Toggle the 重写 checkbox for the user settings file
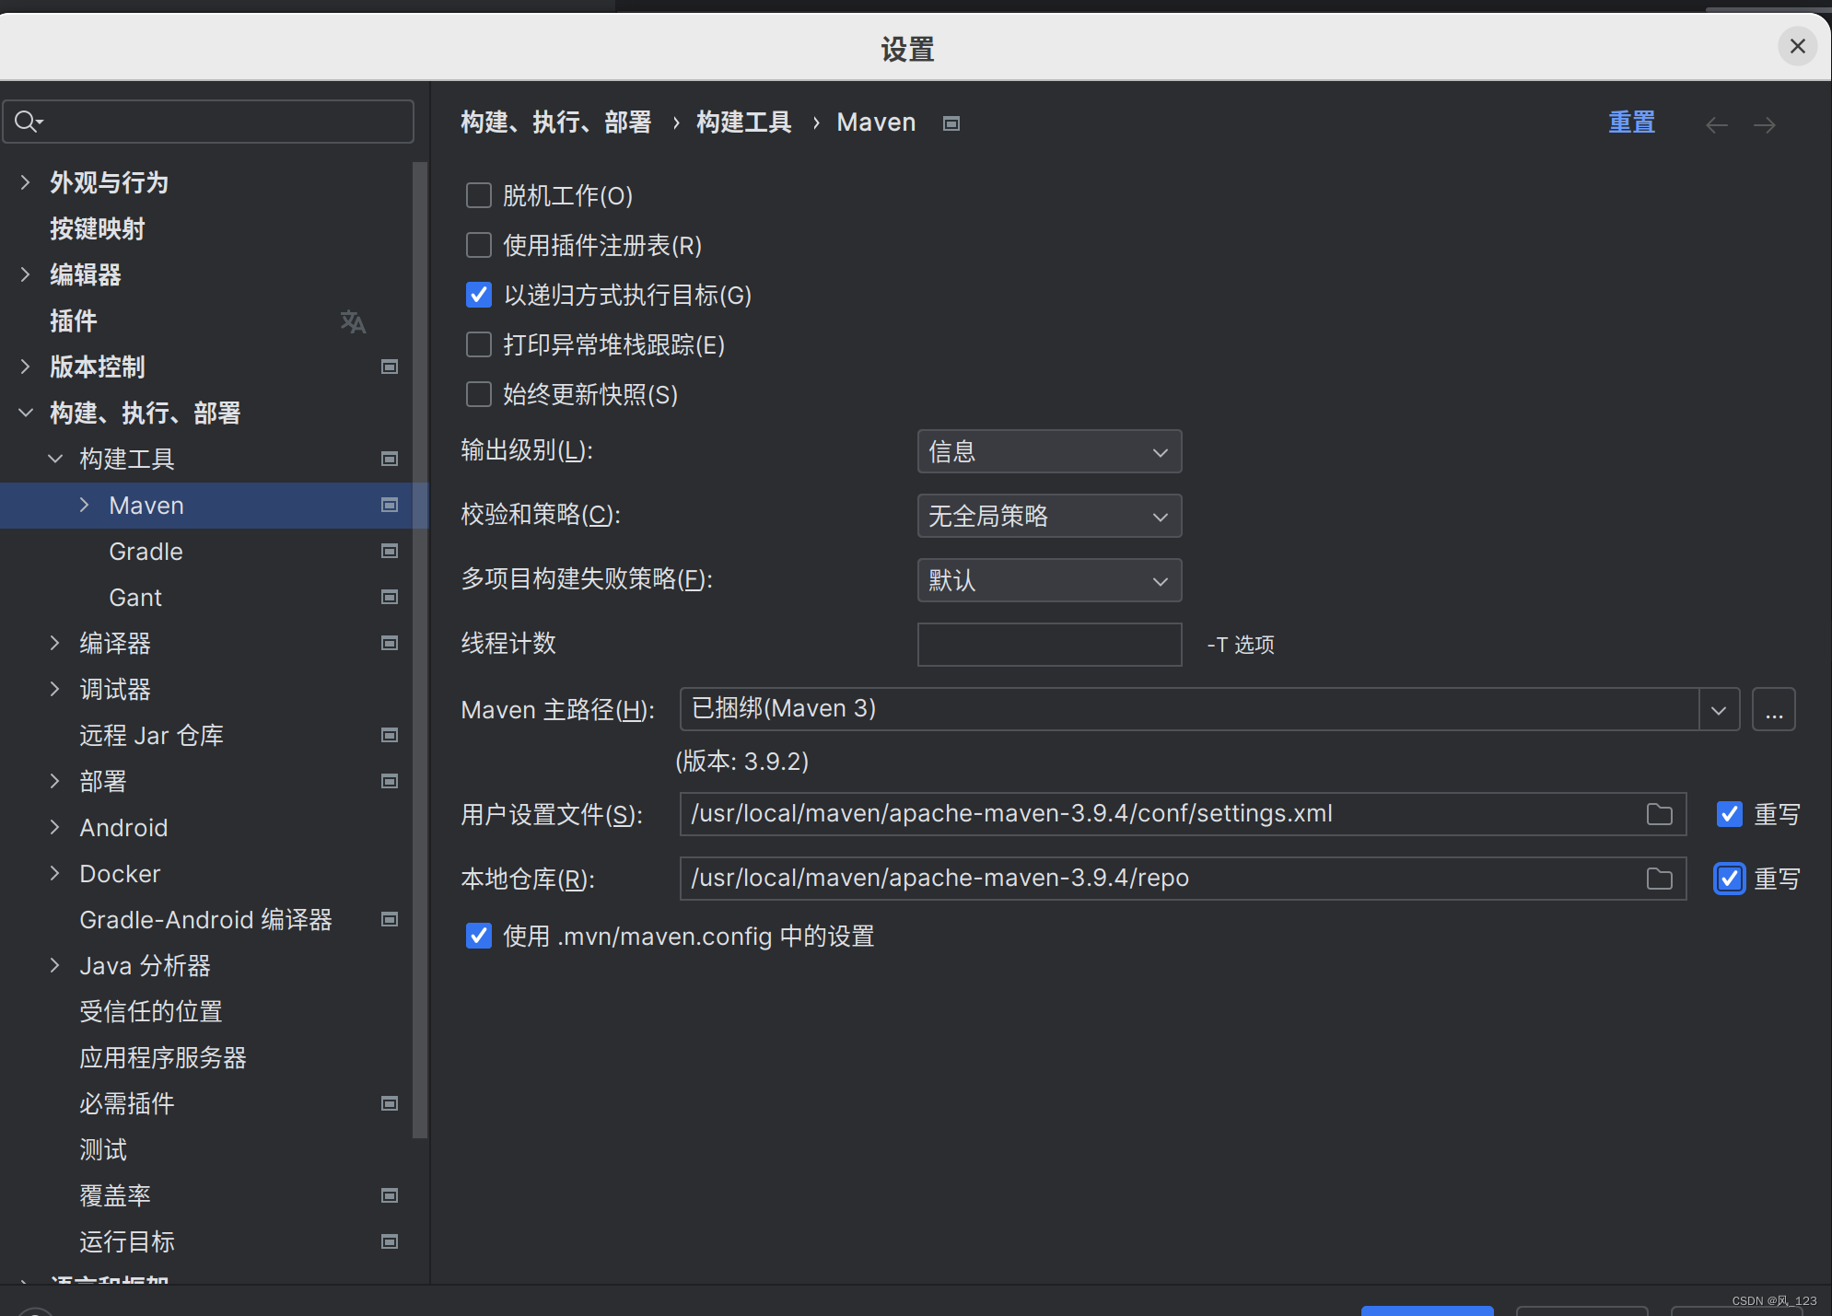Screen dimensions: 1832x1316 [x=1729, y=814]
